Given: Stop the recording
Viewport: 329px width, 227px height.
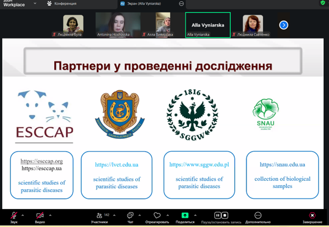Looking at the screenshot, I should point(226,216).
